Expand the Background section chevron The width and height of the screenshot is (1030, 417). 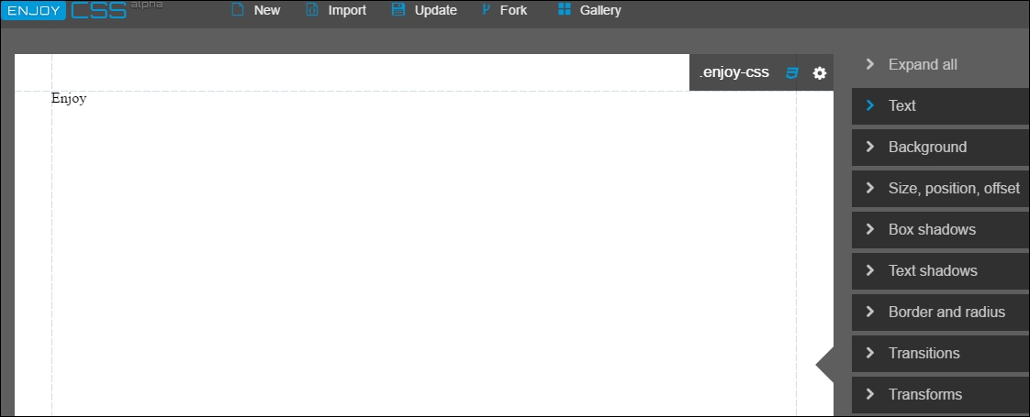(870, 147)
